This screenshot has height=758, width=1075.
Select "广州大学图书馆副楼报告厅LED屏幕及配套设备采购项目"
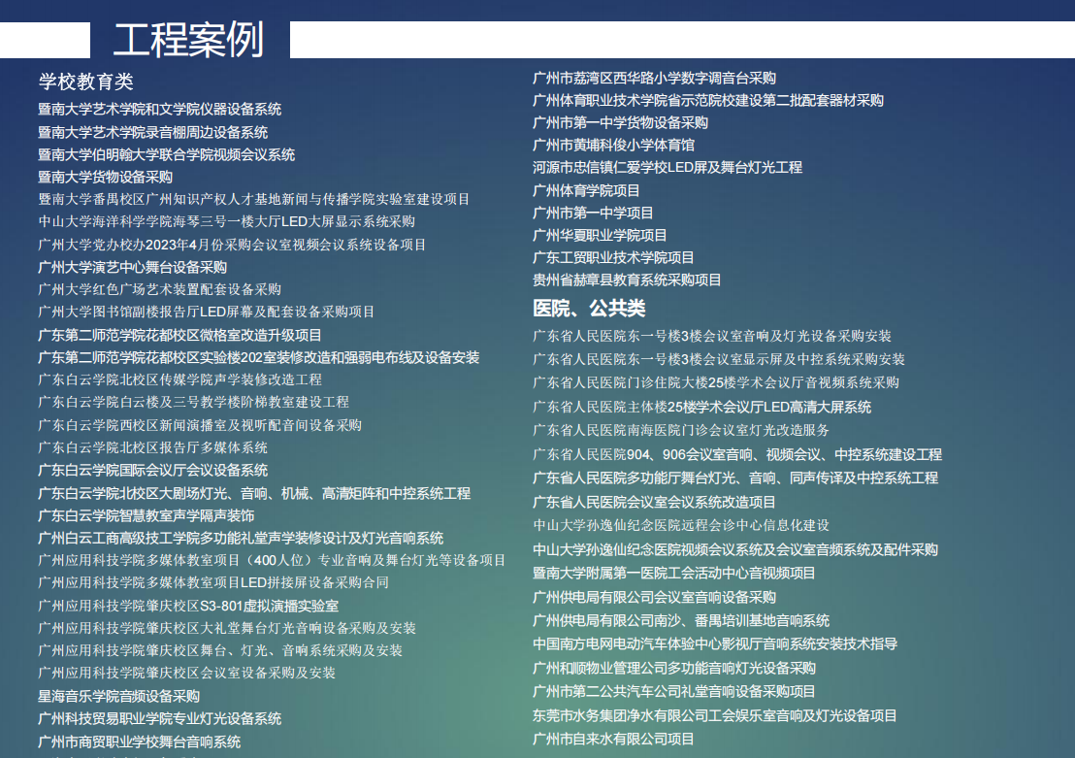207,313
